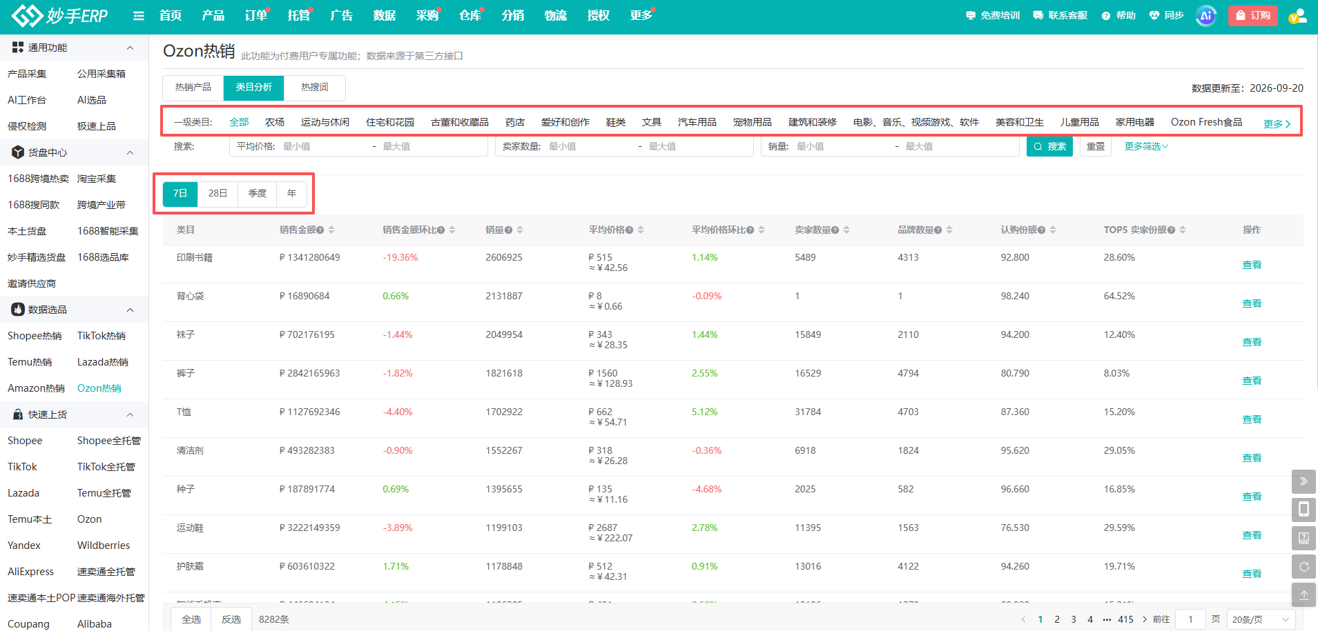Sort table by 品牌数量 column
1318x631 pixels.
pyautogui.click(x=949, y=230)
